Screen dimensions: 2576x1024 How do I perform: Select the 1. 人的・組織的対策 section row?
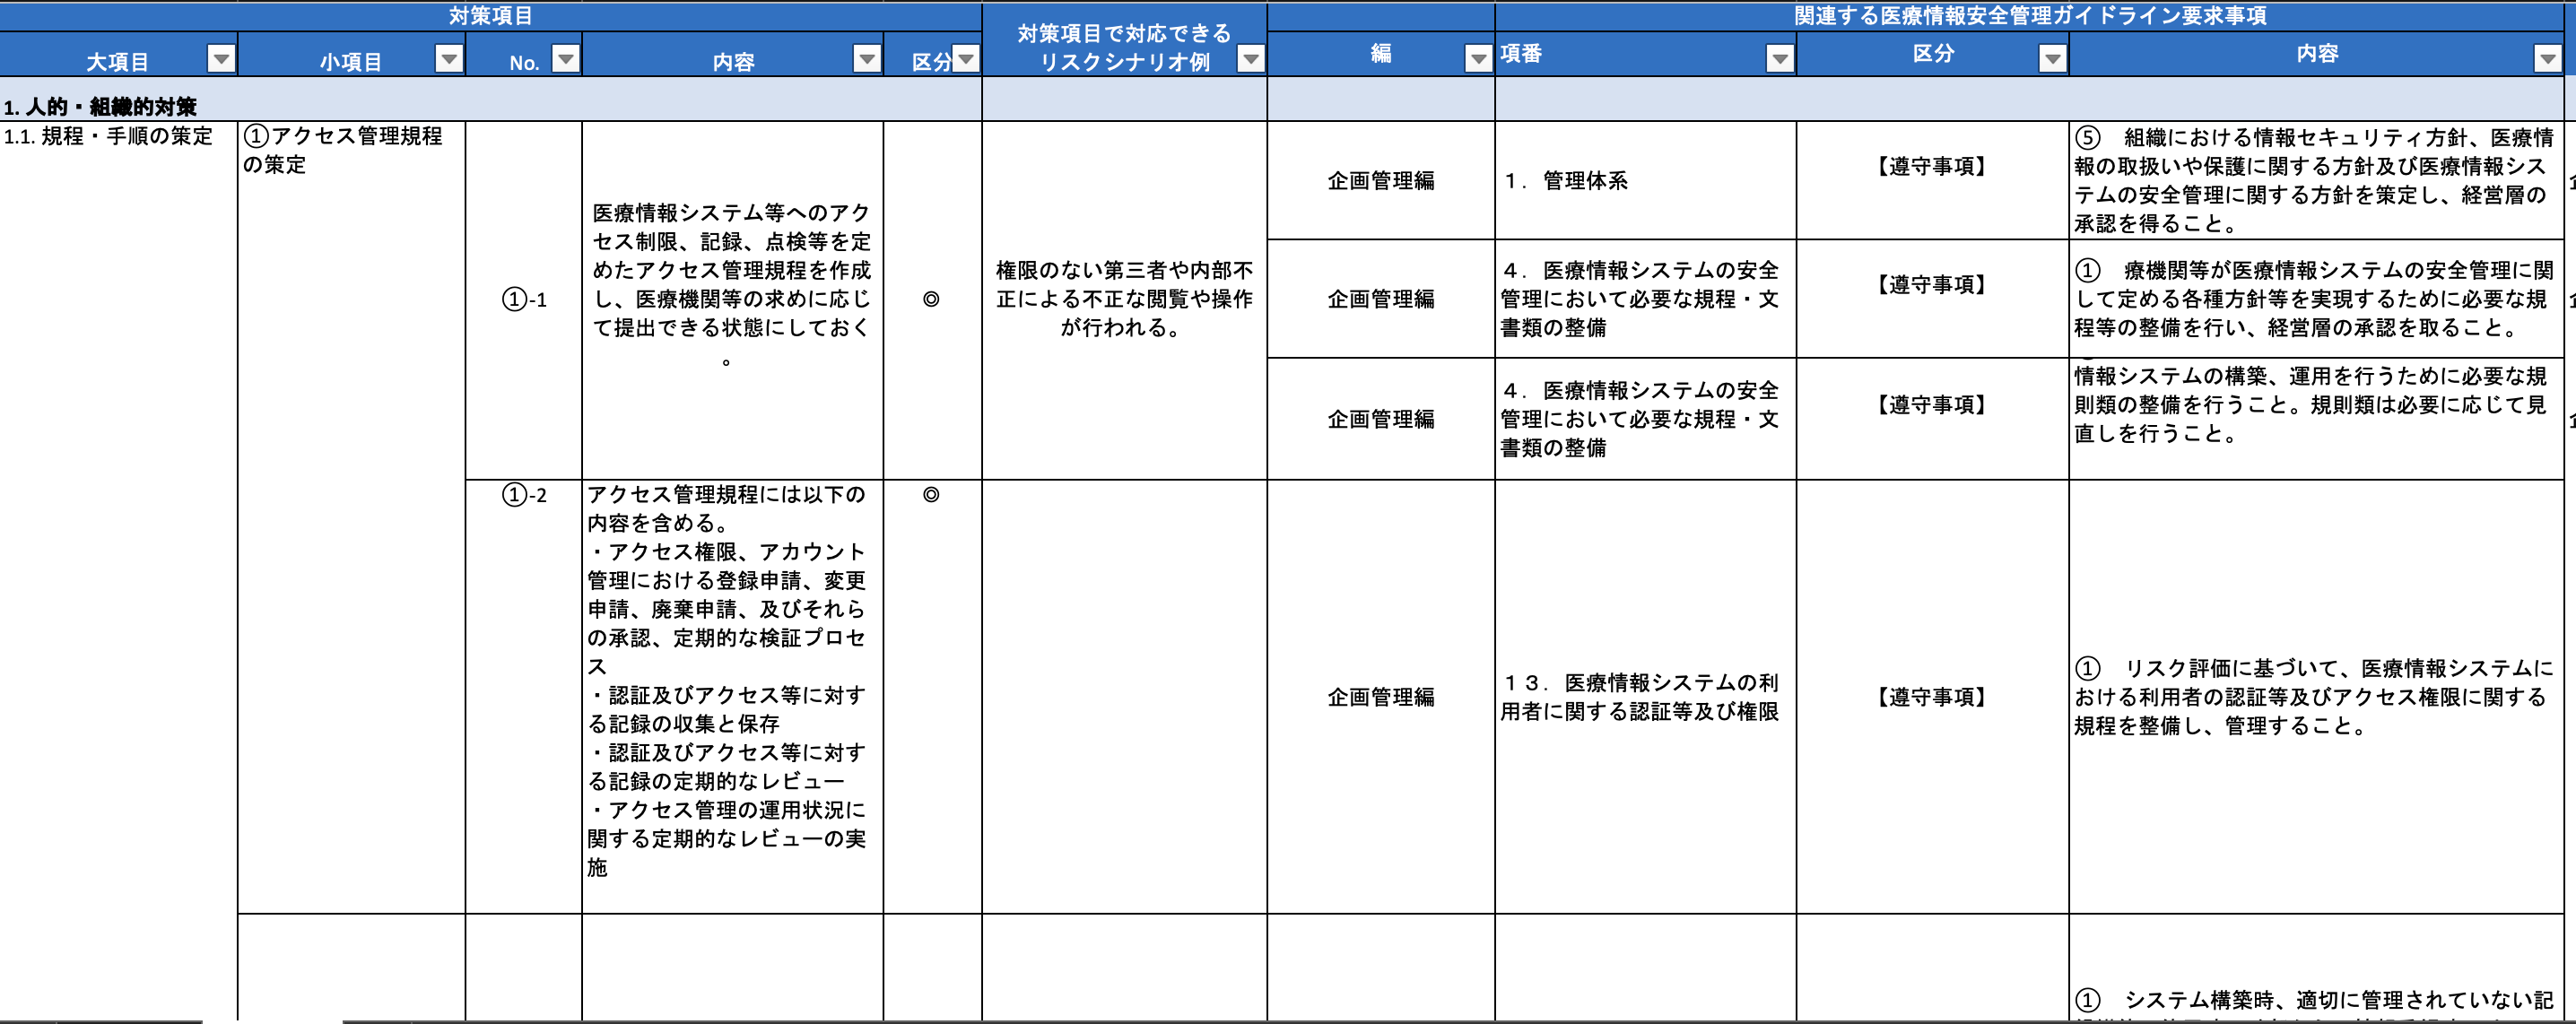(x=100, y=106)
